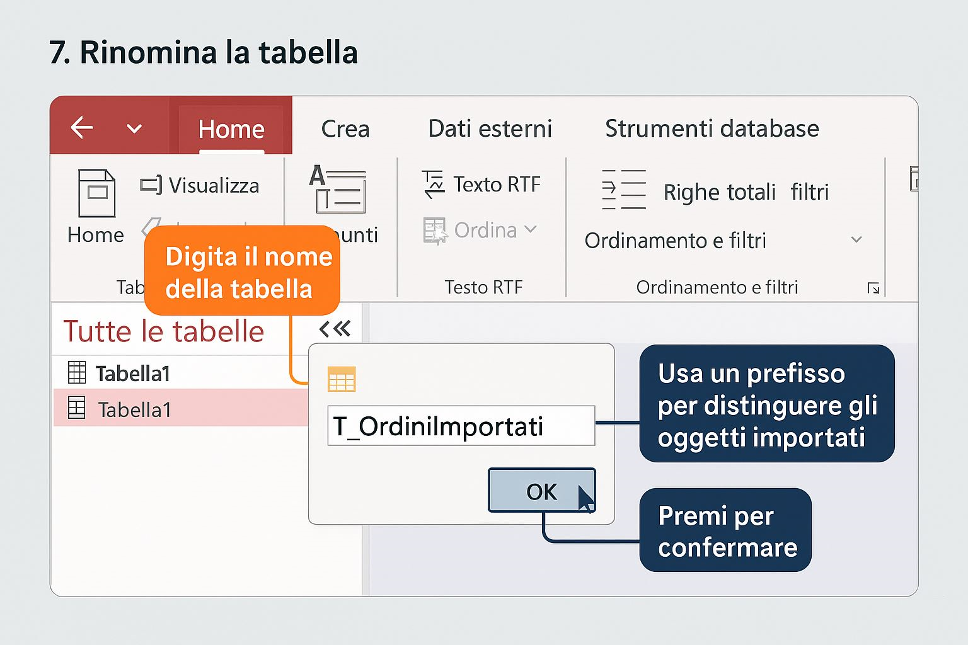Select the Dati esterni tab

pyautogui.click(x=490, y=129)
